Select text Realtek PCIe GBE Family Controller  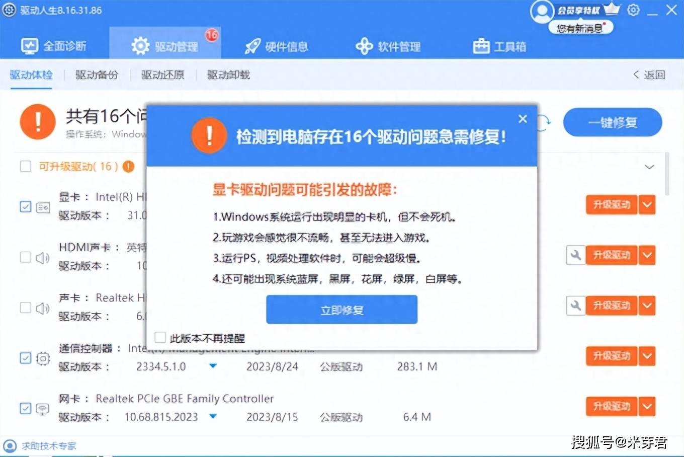tap(185, 399)
